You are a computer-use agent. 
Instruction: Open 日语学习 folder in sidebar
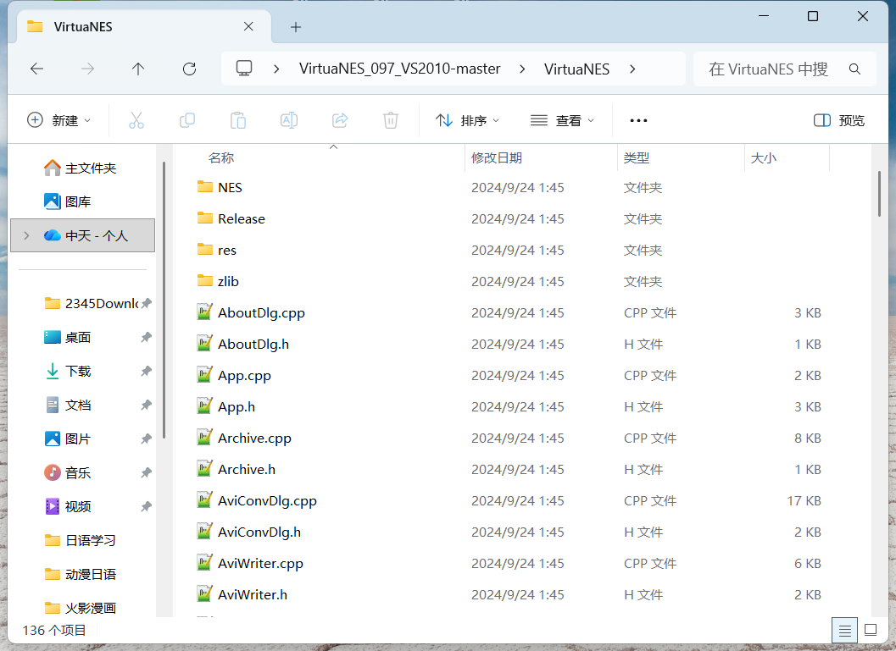pyautogui.click(x=80, y=540)
